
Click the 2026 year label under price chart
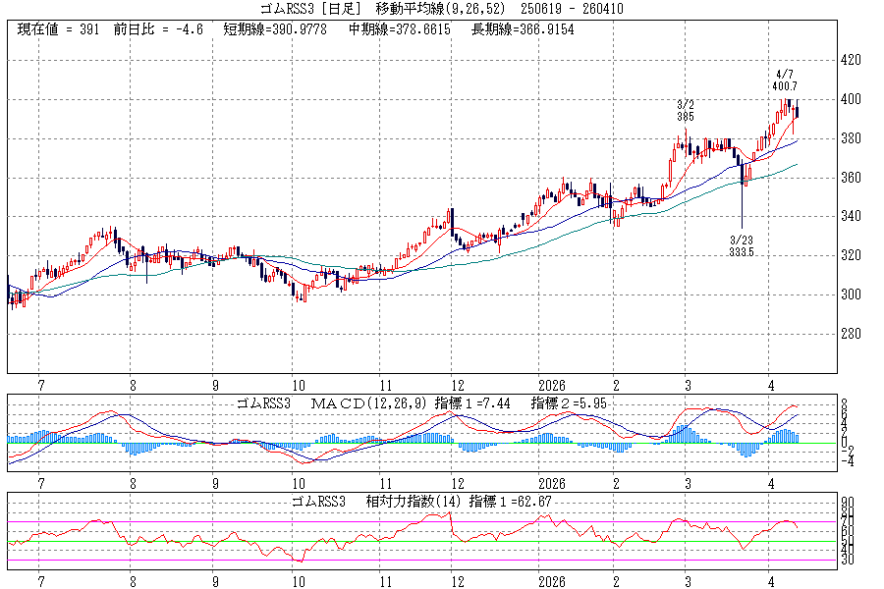(551, 386)
